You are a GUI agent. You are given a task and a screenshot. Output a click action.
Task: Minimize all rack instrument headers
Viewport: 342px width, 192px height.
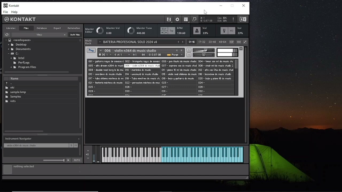pyautogui.click(x=245, y=42)
